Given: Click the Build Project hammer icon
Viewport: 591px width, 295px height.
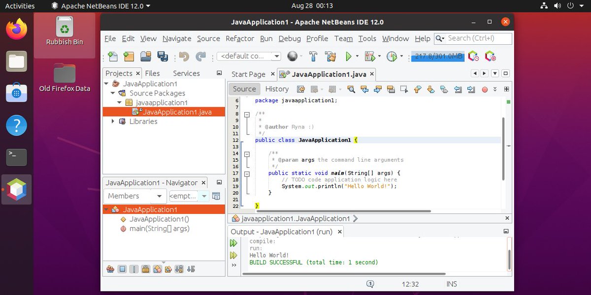Looking at the screenshot, I should 313,56.
